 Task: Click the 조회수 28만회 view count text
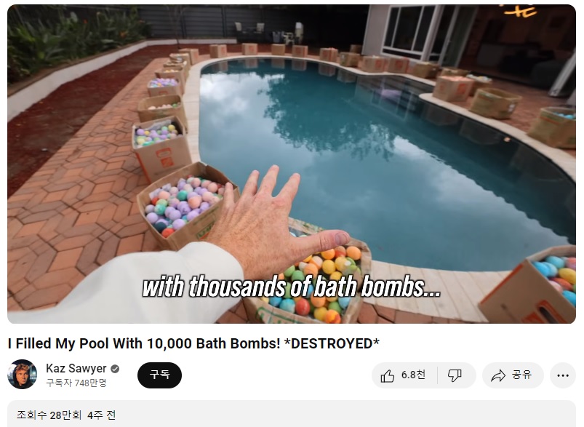[x=49, y=415]
